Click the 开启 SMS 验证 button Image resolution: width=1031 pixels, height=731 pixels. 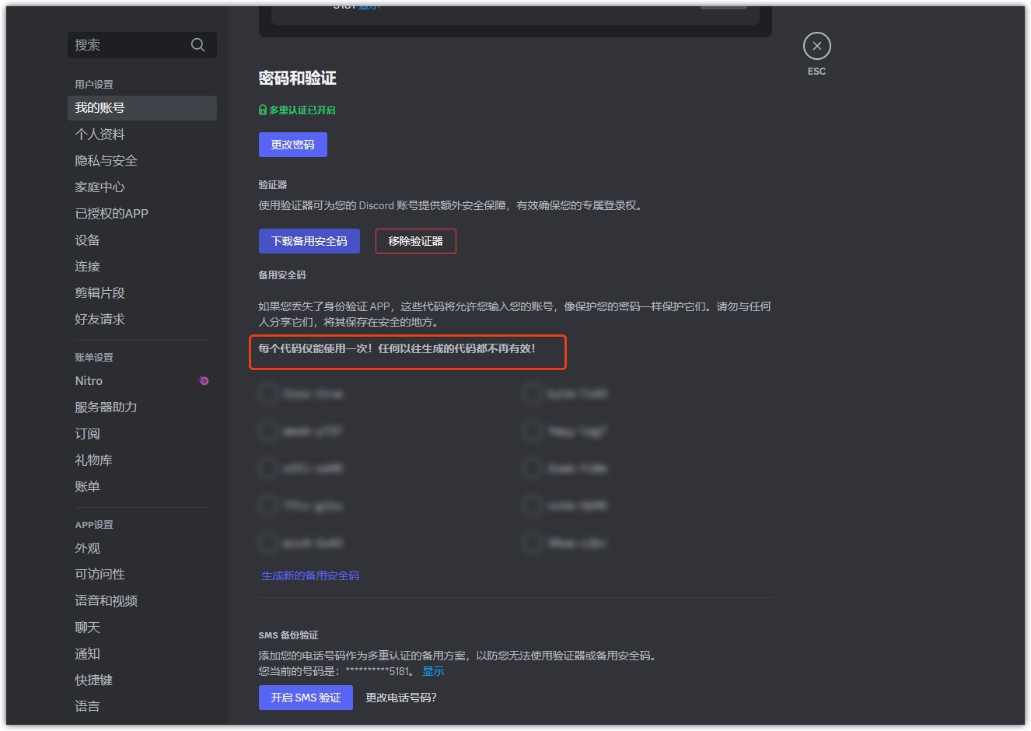tap(306, 698)
